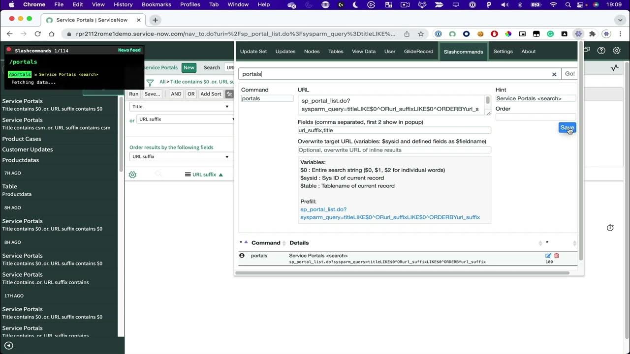The height and width of the screenshot is (354, 630).
Task: Collapse the navigator with the back arrow icon
Action: point(8,346)
